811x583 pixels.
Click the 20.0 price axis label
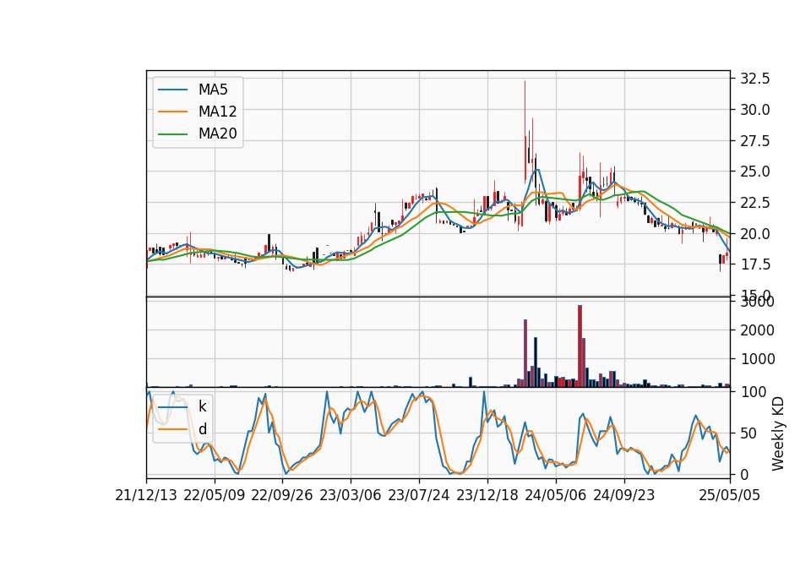pyautogui.click(x=755, y=233)
